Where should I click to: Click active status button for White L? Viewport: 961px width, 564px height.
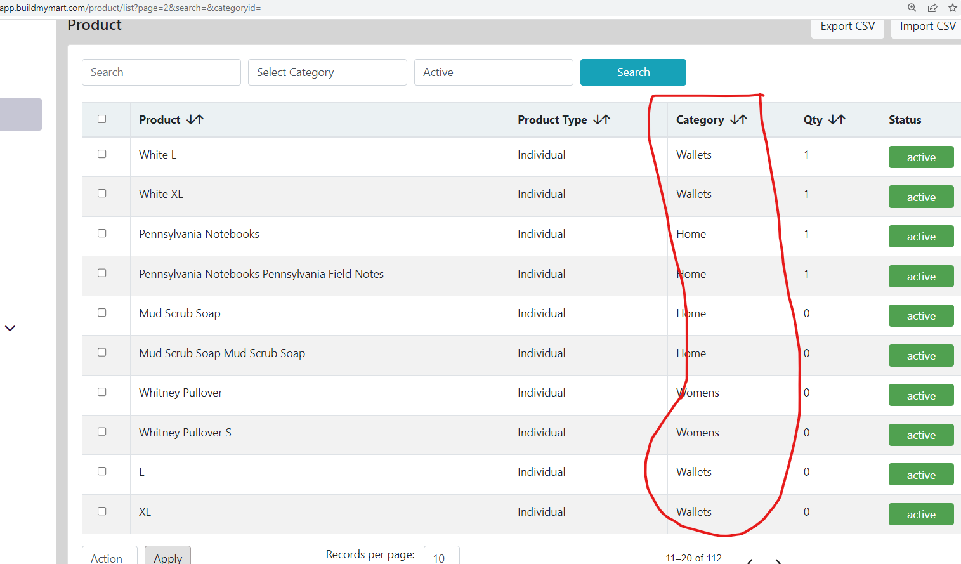tap(921, 157)
